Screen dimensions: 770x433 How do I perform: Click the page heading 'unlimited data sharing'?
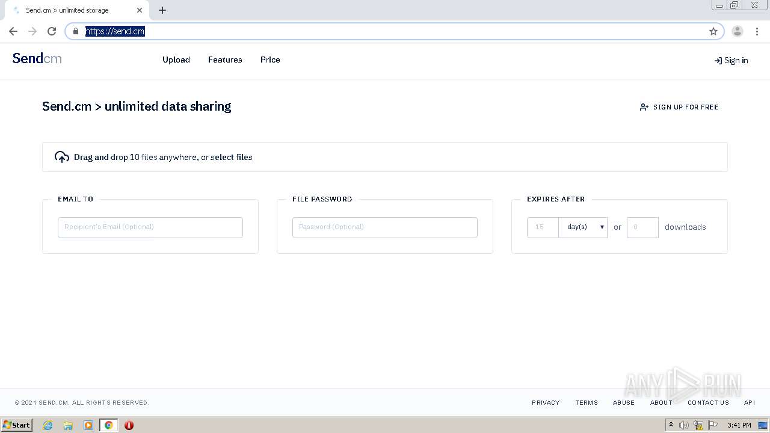pos(168,106)
